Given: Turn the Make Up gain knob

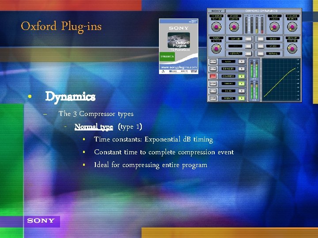Looking at the screenshot, I should tap(292, 48).
